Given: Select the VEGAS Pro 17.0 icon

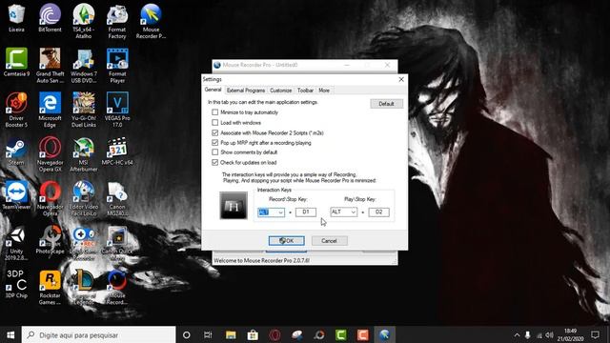Looking at the screenshot, I should 117,110.
